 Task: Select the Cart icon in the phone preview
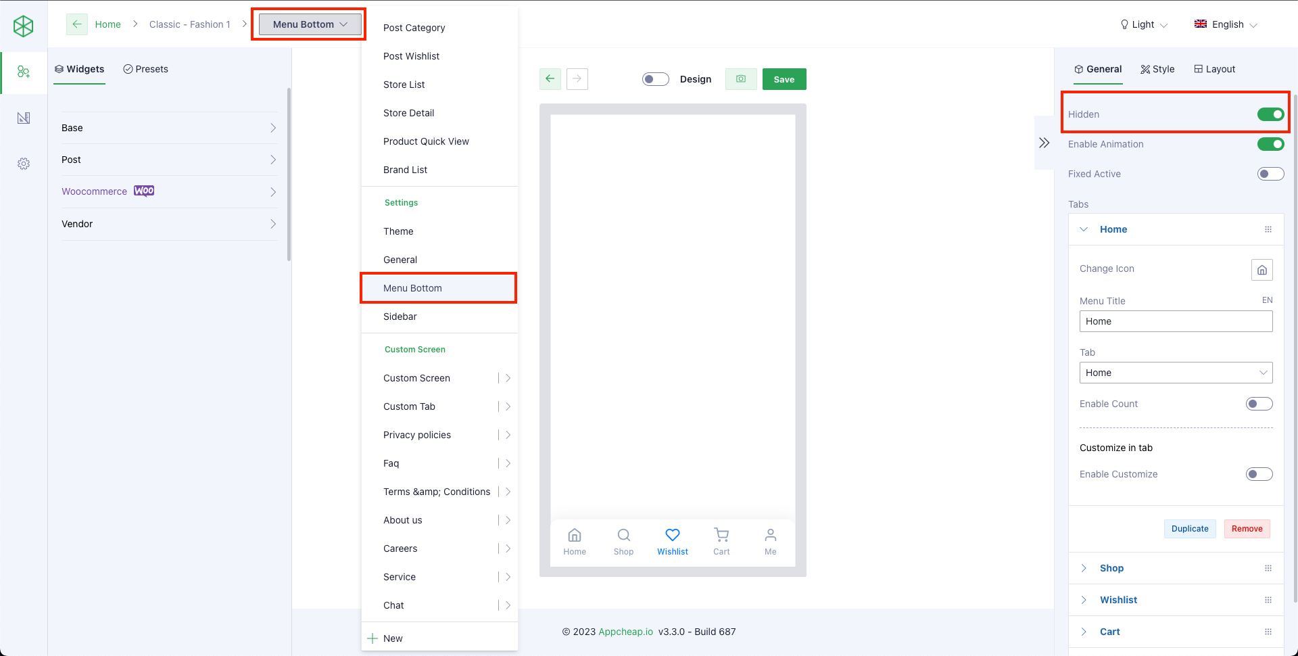tap(721, 534)
